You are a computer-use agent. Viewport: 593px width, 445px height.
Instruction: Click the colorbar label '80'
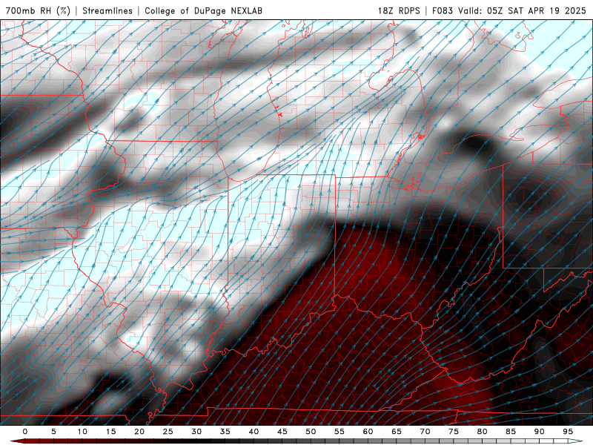pyautogui.click(x=483, y=432)
